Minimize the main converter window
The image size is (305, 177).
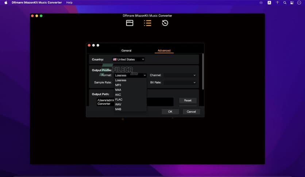click(37, 16)
